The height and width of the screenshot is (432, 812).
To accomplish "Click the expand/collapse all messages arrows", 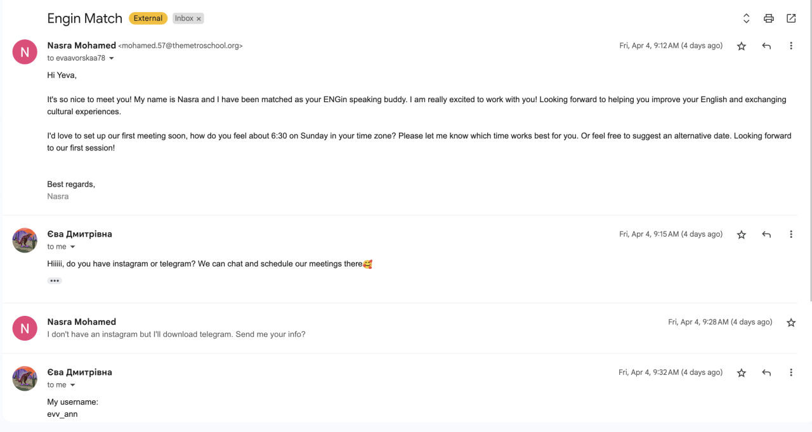I will point(747,18).
